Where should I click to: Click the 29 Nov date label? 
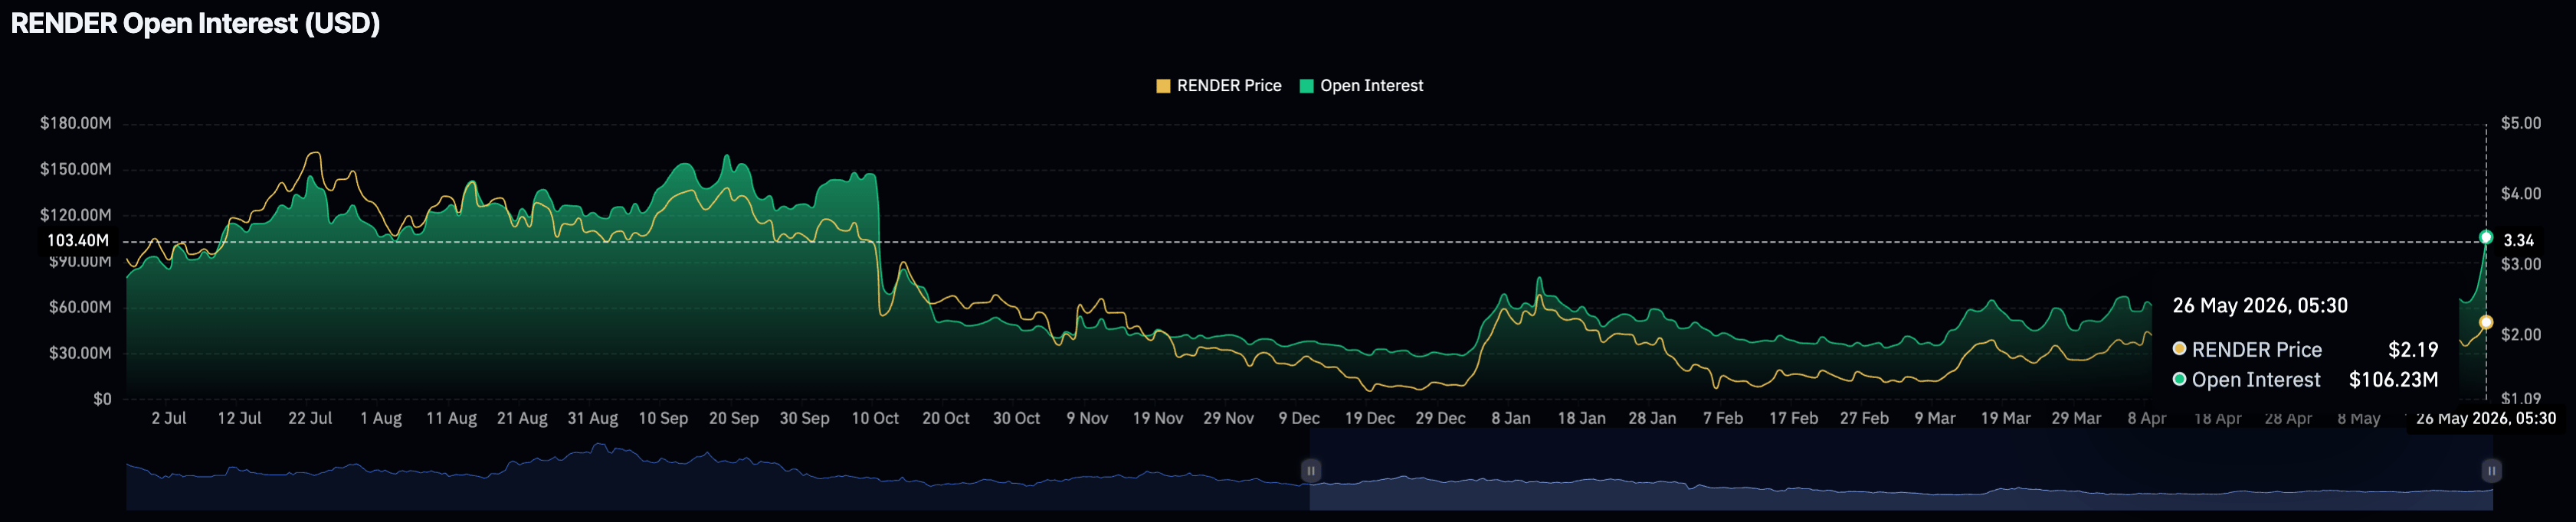pos(1228,418)
